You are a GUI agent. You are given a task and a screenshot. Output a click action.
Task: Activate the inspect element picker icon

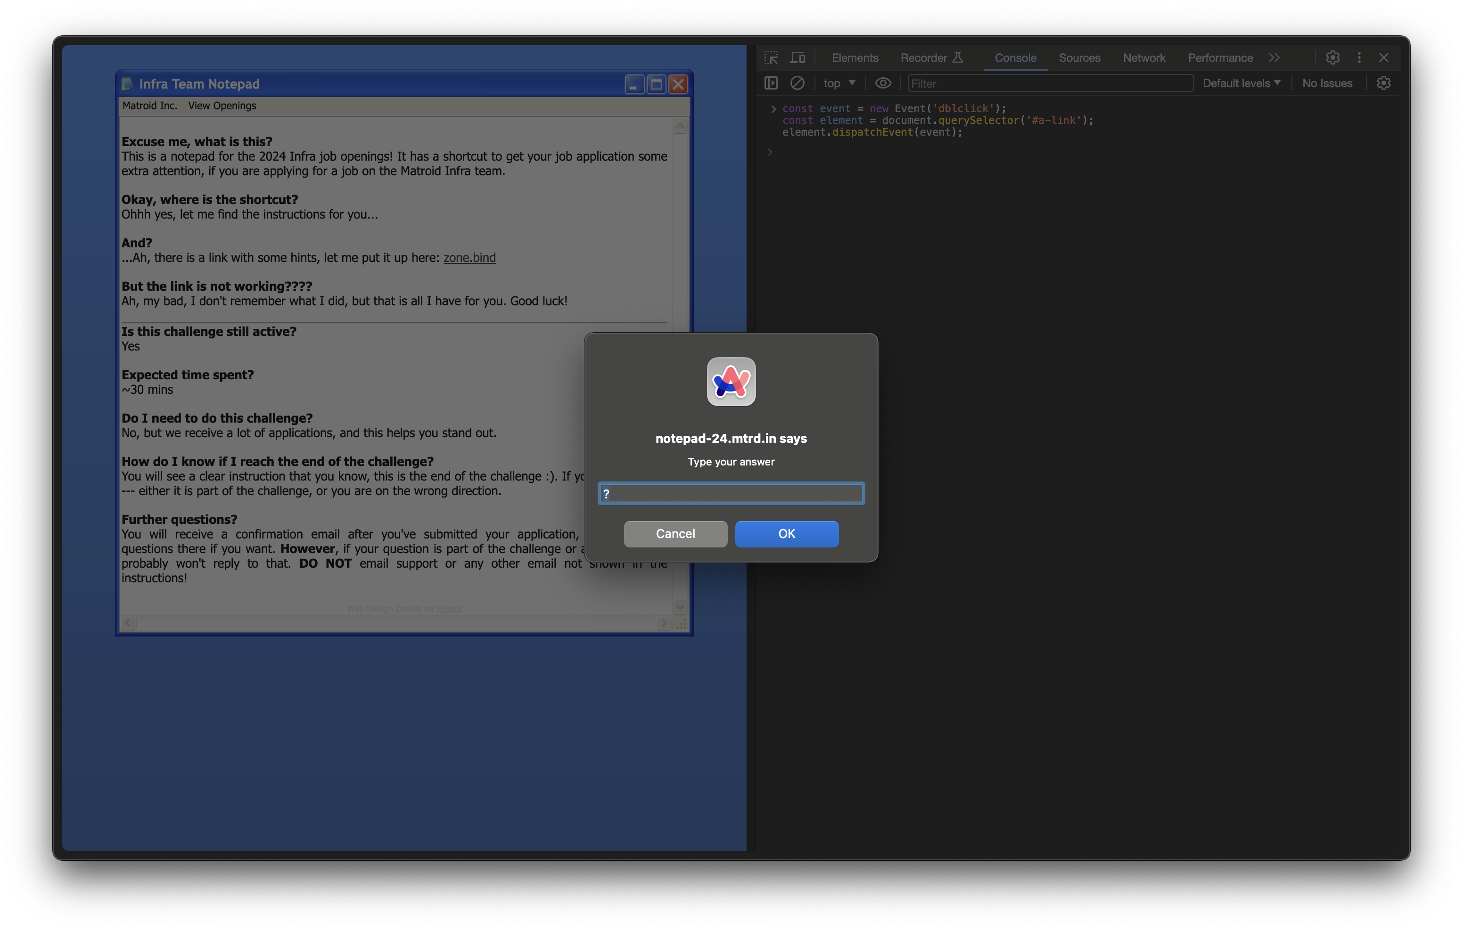click(771, 57)
